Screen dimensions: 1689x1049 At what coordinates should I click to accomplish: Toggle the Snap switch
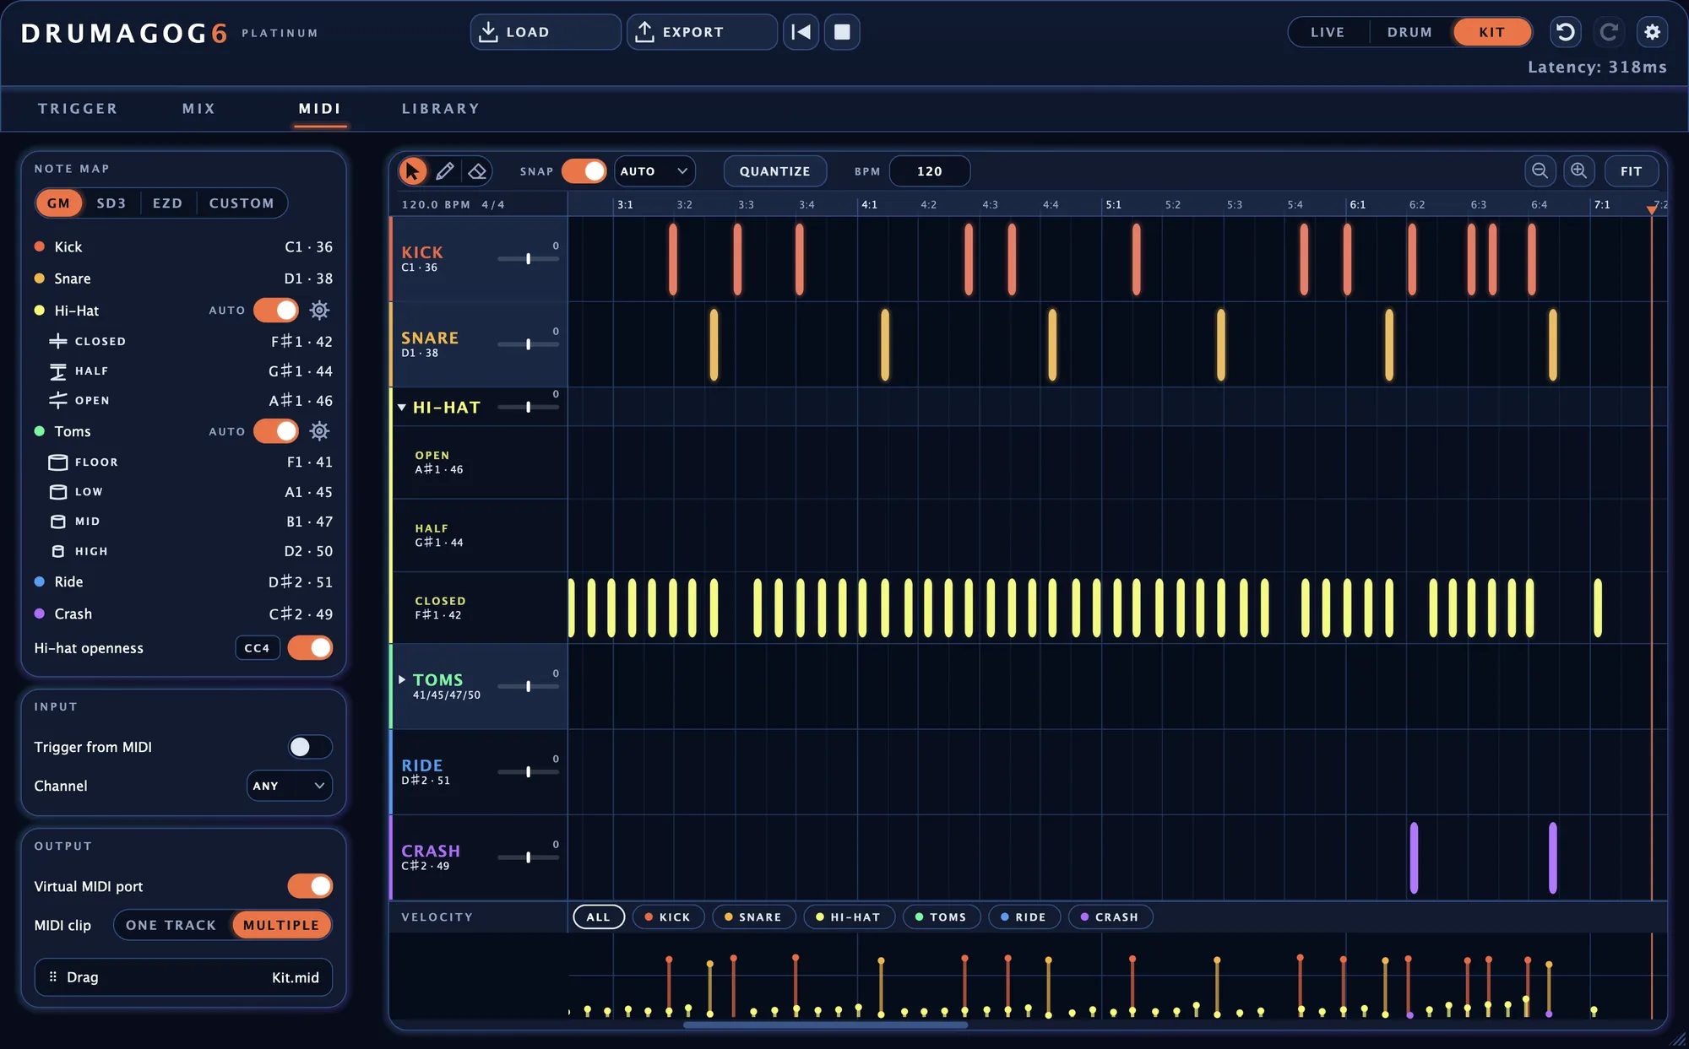[x=584, y=171]
